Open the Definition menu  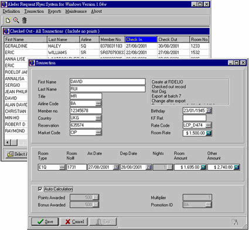(11, 11)
